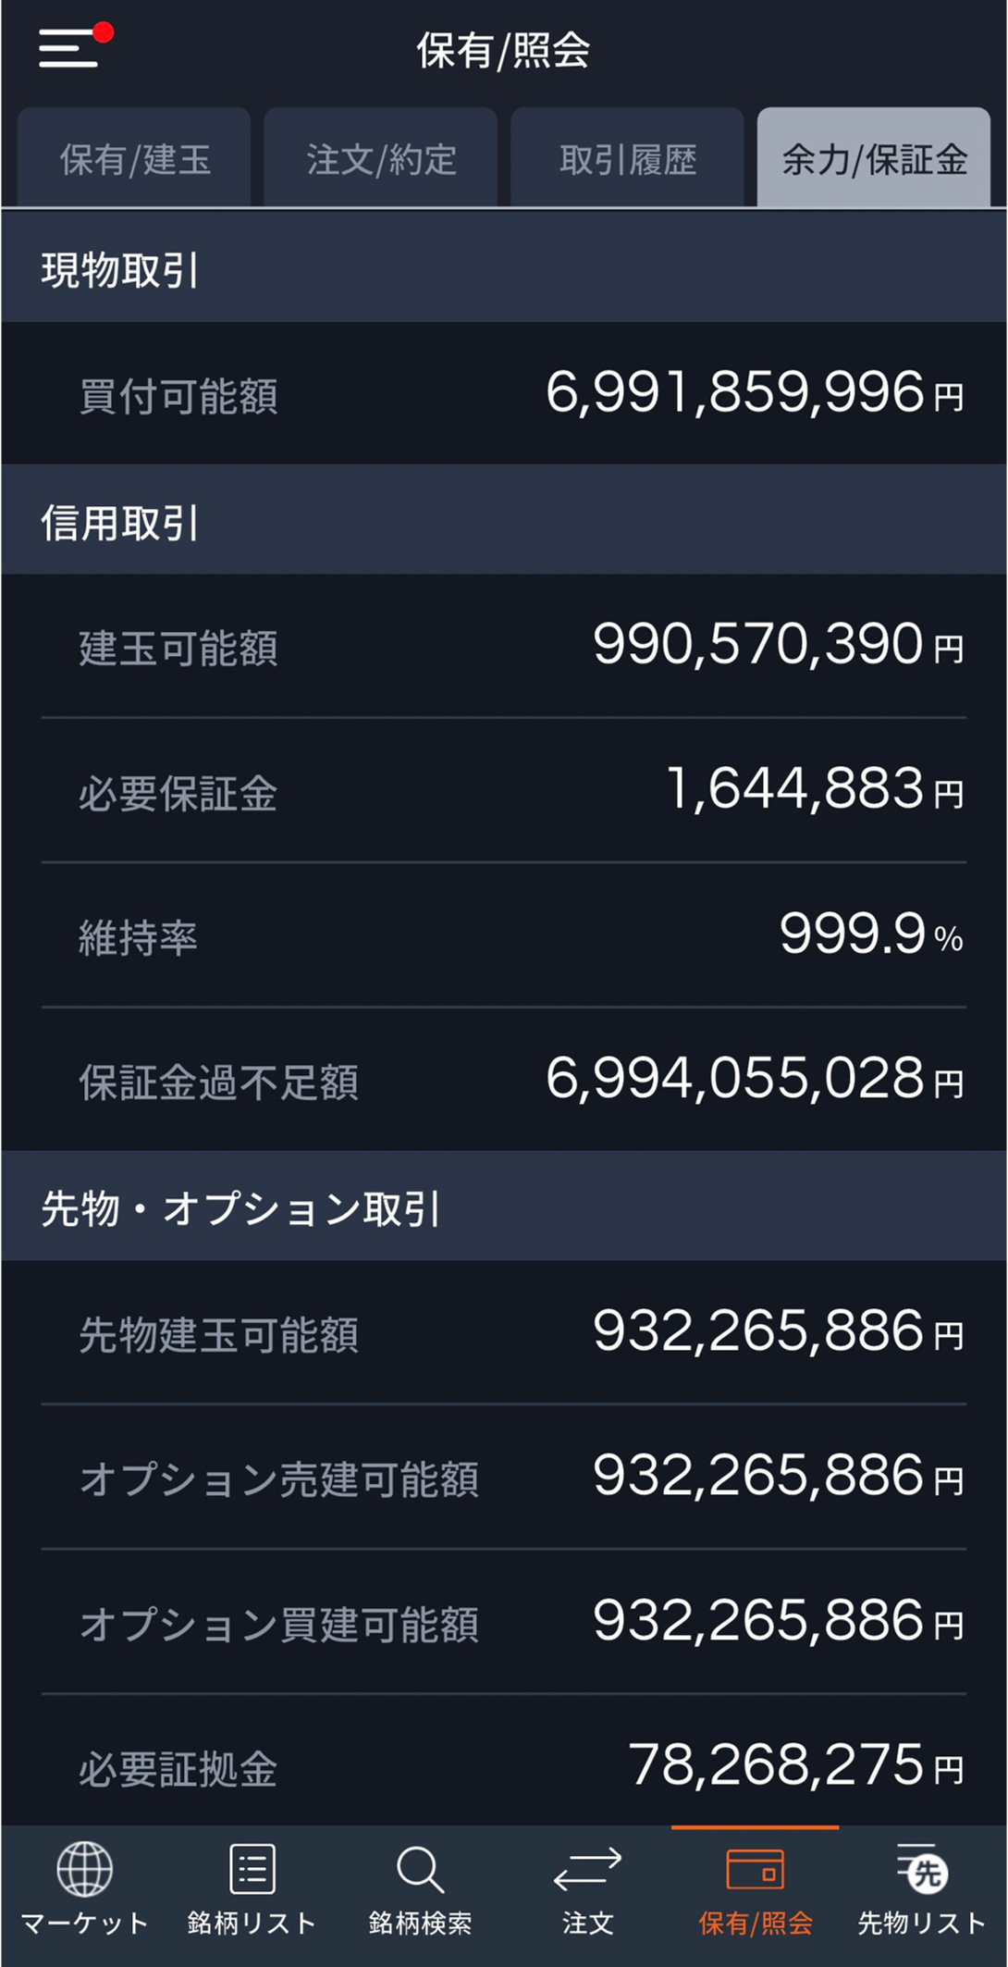Tap the holdings wallet icon (保有/照会)
1008x1967 pixels.
pyautogui.click(x=756, y=1870)
